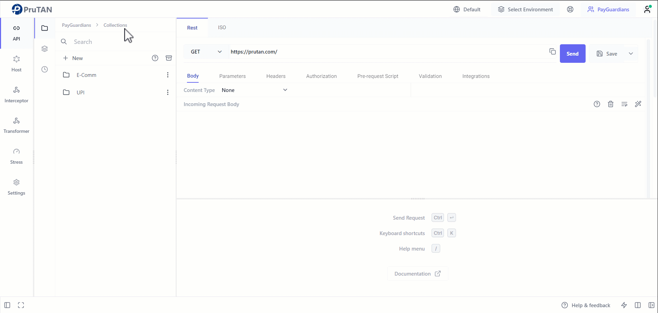The image size is (658, 313).
Task: Select the Authorization tab
Action: click(321, 76)
